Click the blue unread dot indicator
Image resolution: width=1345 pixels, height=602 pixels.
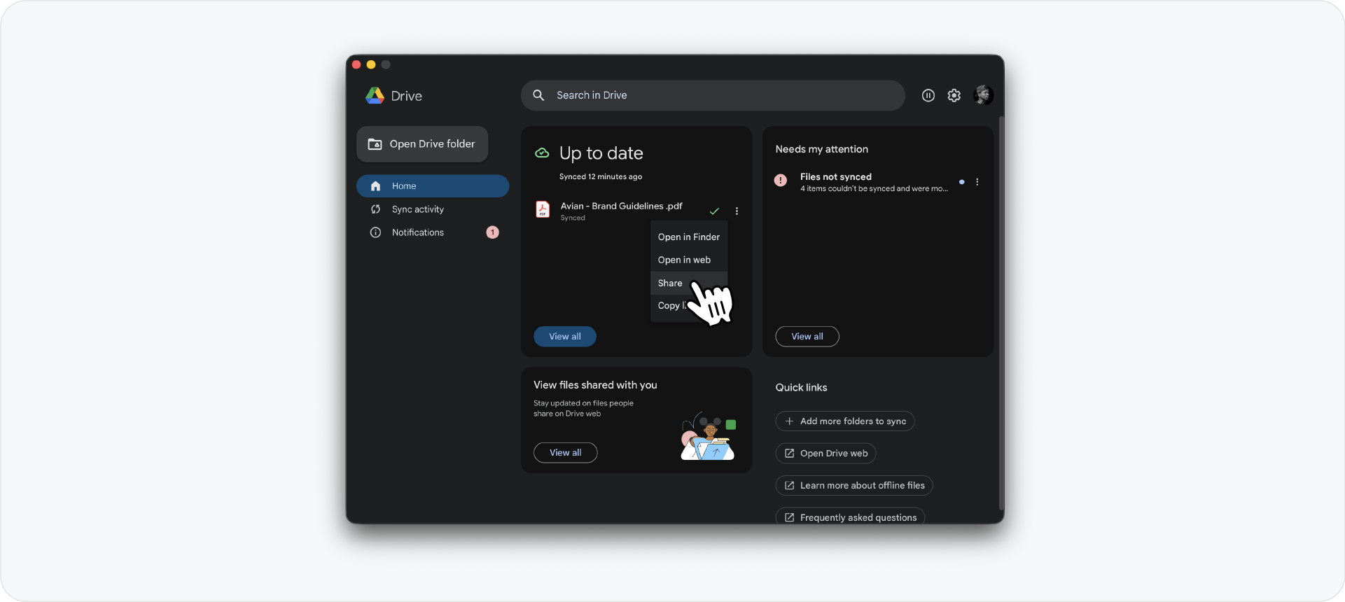[x=962, y=182]
